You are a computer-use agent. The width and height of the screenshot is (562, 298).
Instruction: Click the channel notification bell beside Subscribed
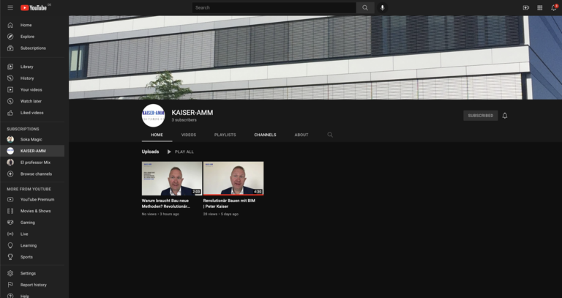click(x=505, y=116)
